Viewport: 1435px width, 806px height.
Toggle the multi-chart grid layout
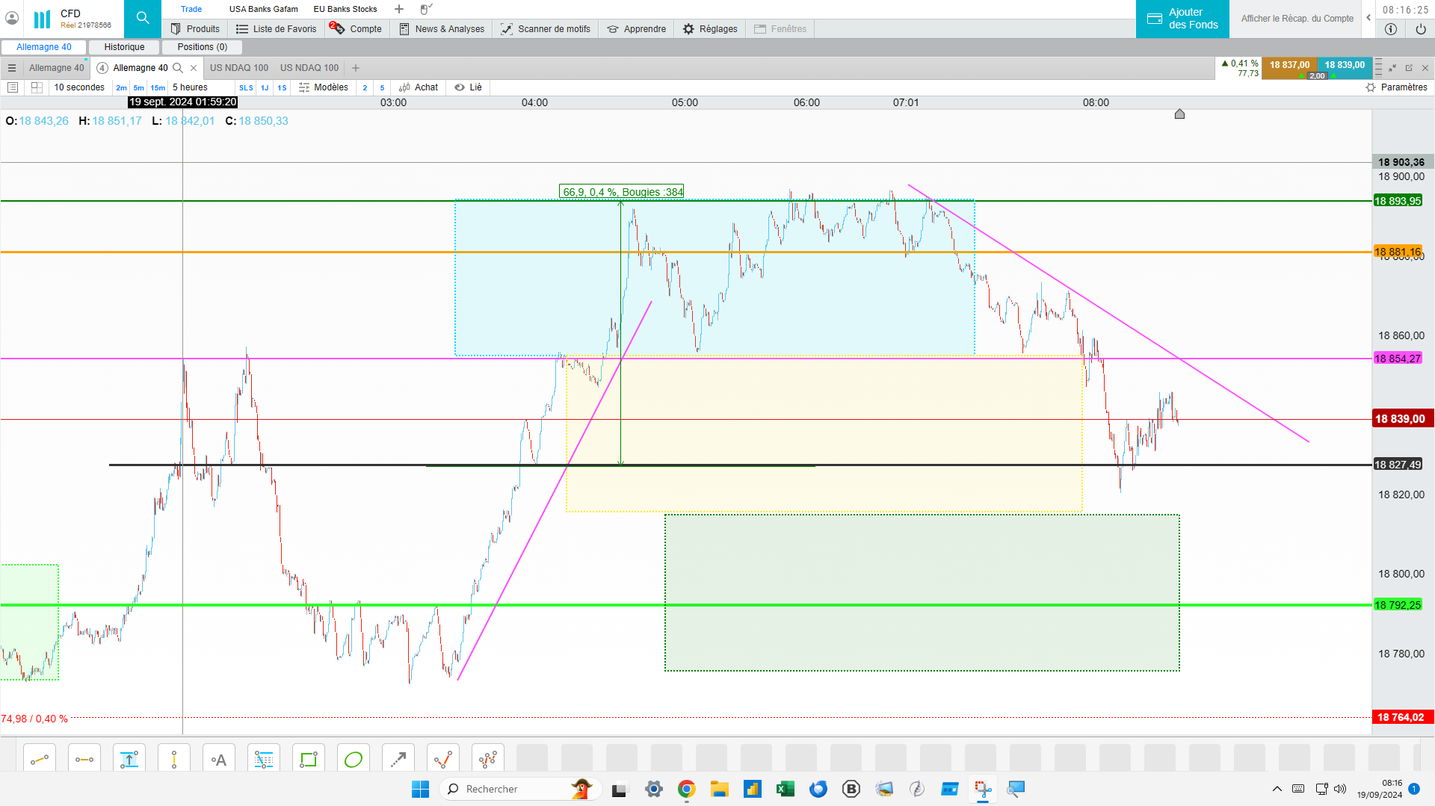coord(37,87)
